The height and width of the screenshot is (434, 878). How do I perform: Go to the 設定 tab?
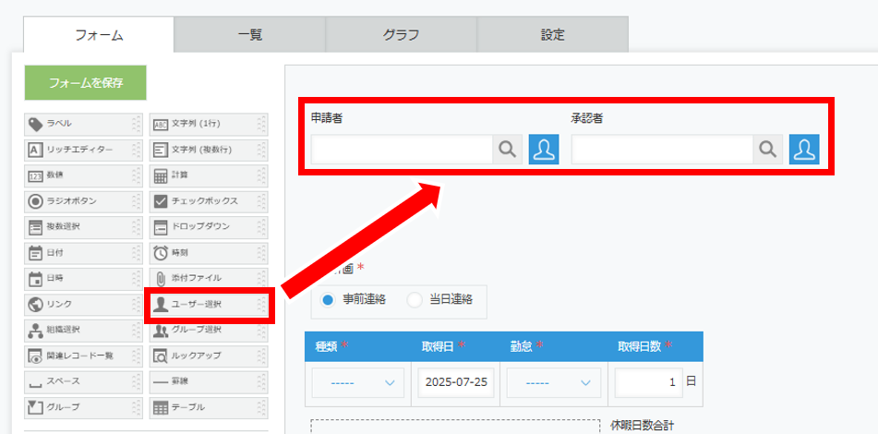tap(552, 35)
